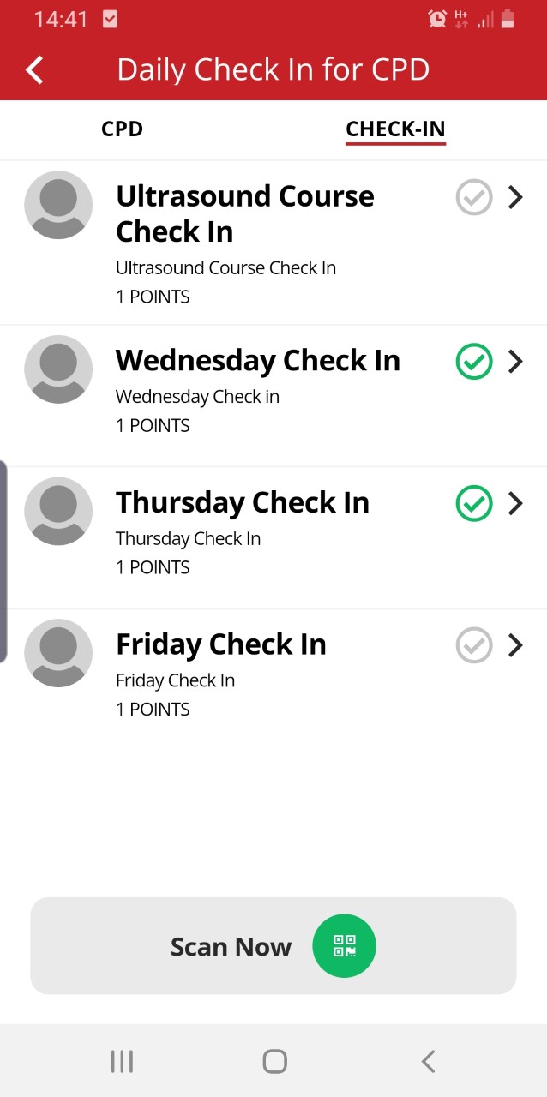Expand the Ultrasound Course Check In chevron

click(515, 198)
